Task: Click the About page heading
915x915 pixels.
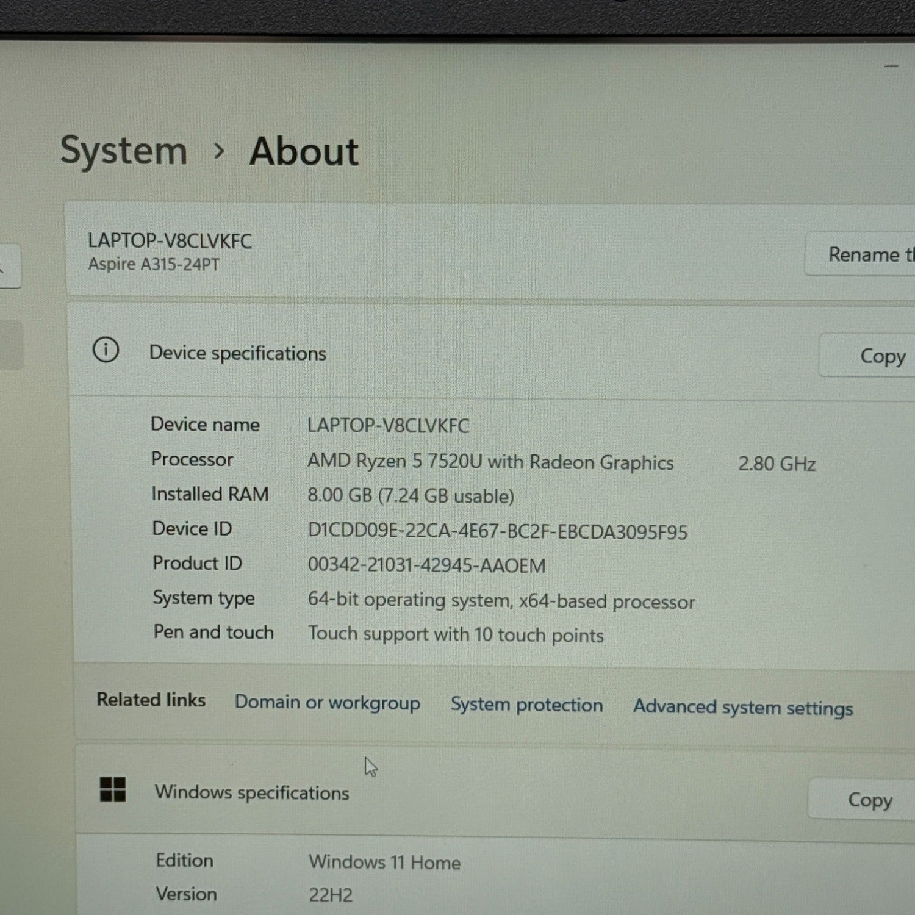Action: point(304,151)
